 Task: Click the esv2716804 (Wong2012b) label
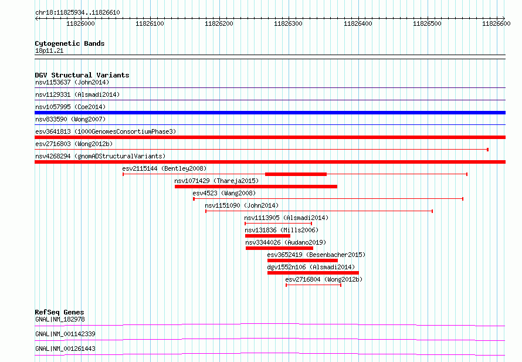pos(324,279)
